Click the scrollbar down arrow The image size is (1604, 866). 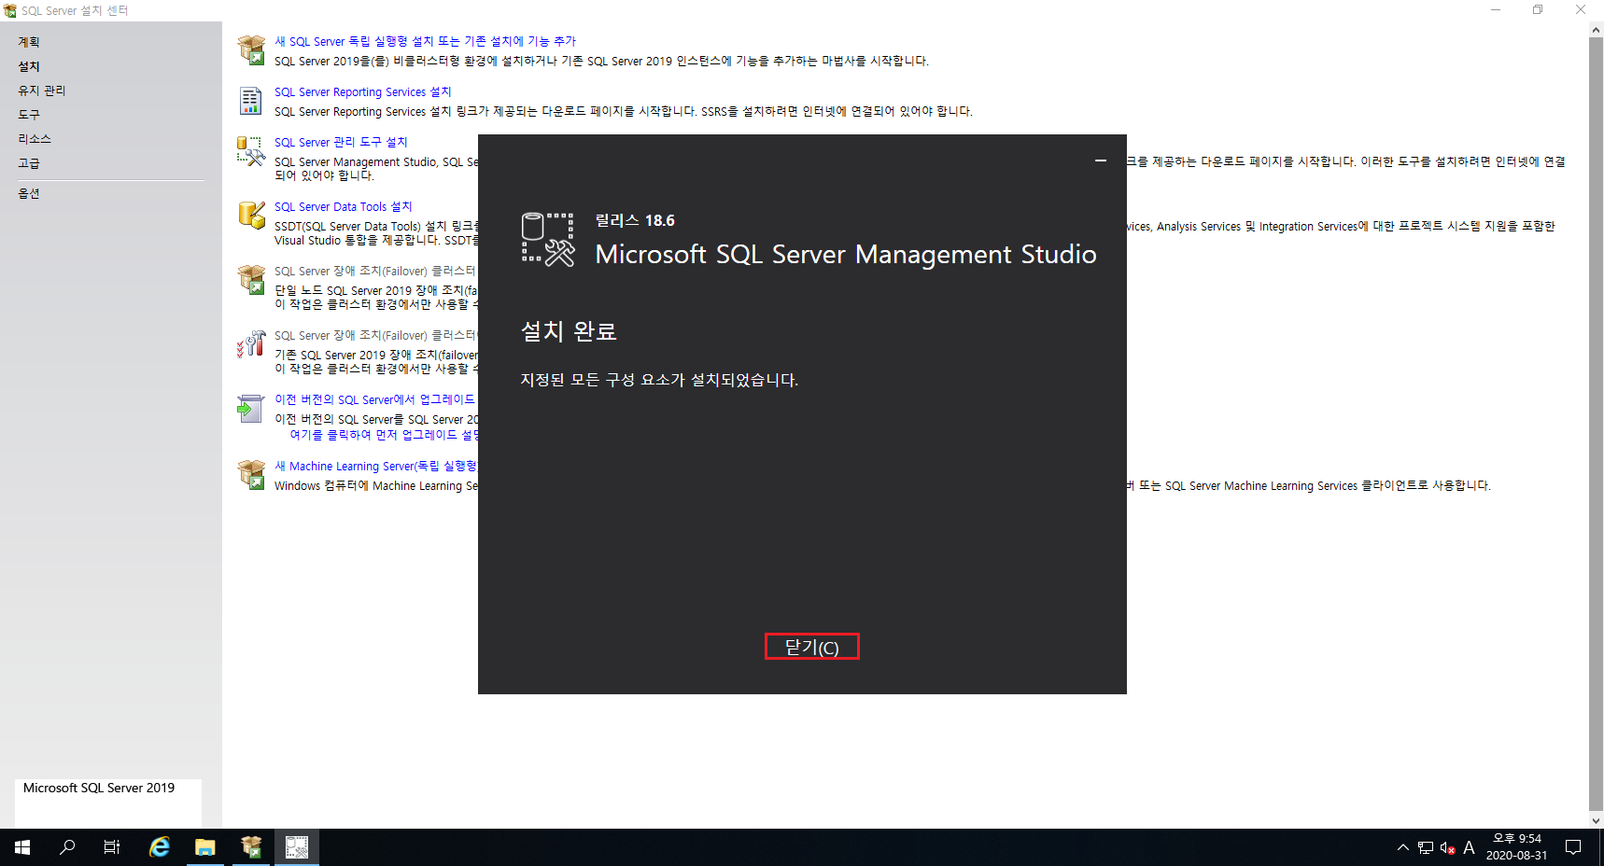(1597, 820)
